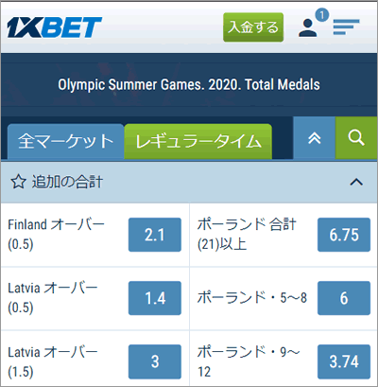
Task: Click the 追加の合計 section title
Action: (67, 183)
